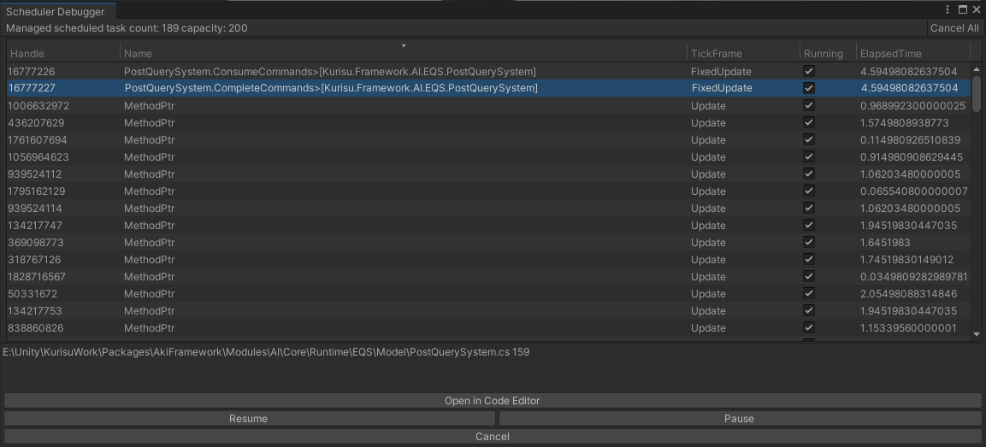Toggle Running checkbox for handle 369098773
Viewport: 986px width, 447px height.
[809, 242]
